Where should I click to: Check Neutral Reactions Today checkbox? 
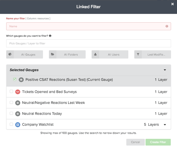(x=11, y=113)
